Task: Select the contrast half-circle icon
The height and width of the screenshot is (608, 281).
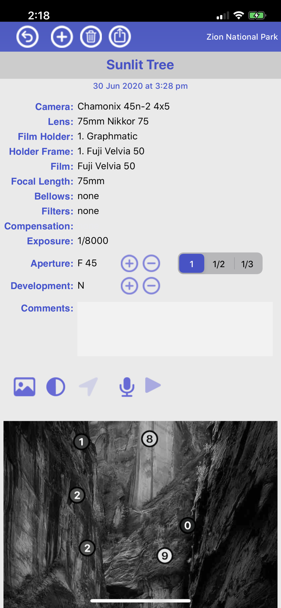Action: pos(56,386)
